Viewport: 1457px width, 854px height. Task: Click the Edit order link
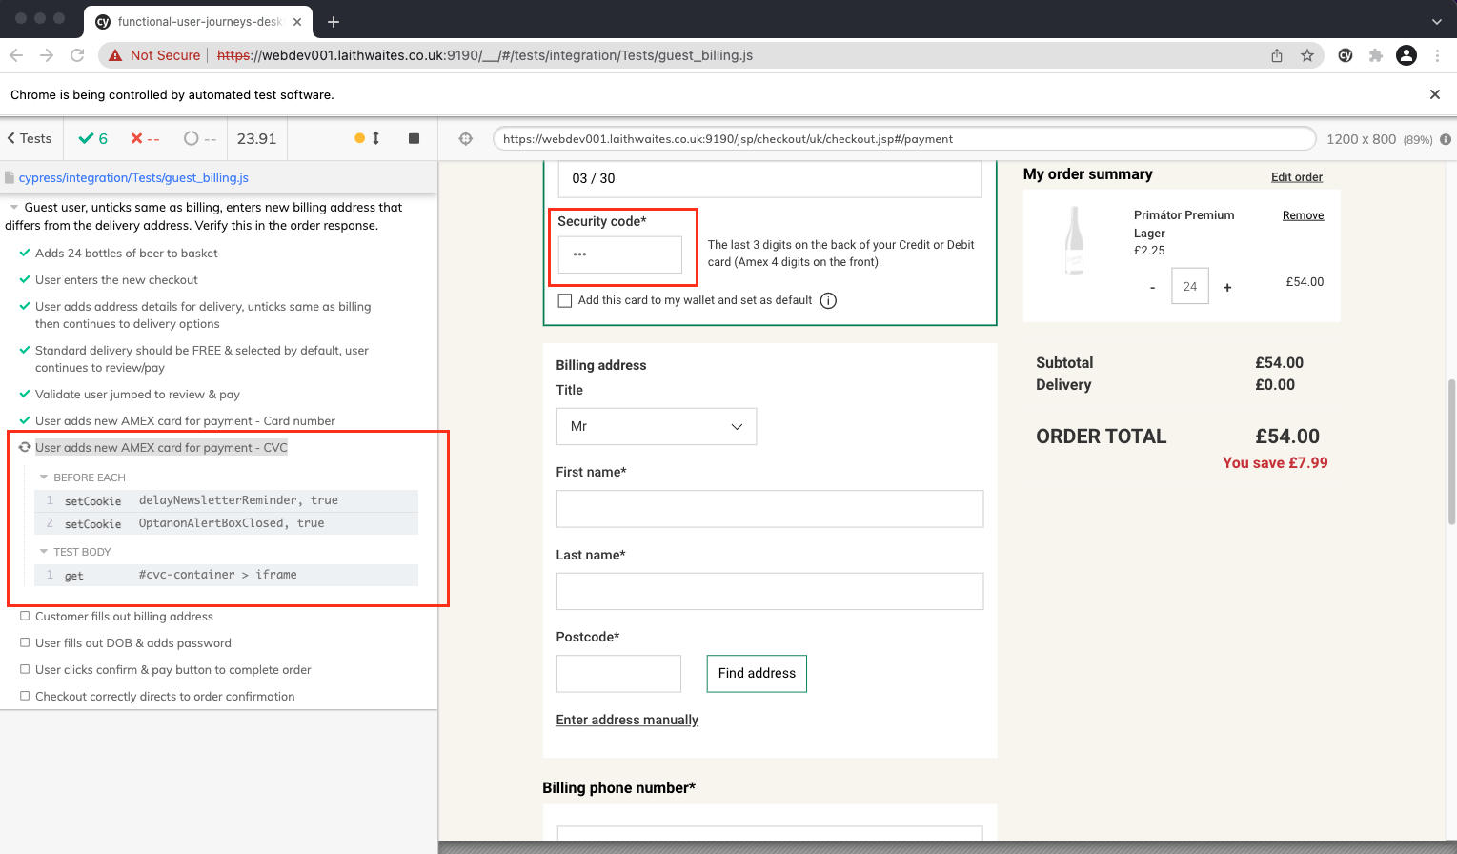[1297, 177]
